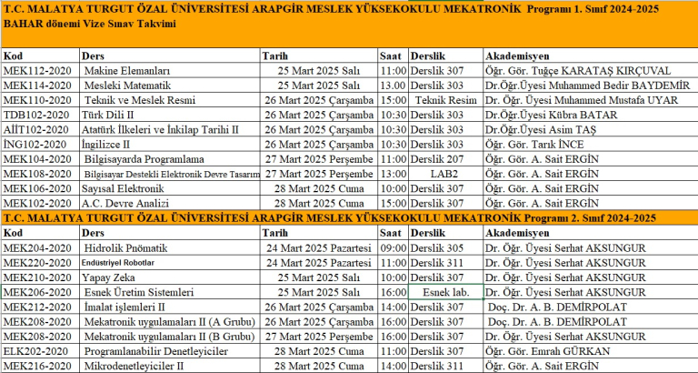Image resolution: width=698 pixels, height=373 pixels.
Task: Click the orange 2. Sınıf title banner
Action: [349, 218]
